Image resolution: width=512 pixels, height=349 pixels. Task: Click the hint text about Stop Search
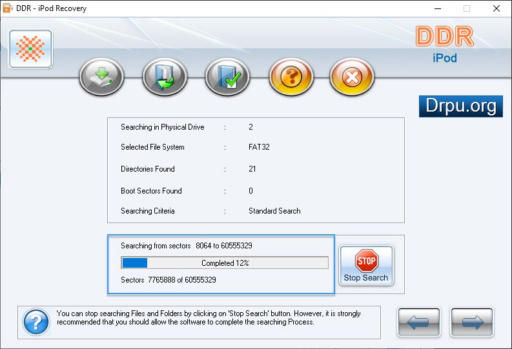209,317
